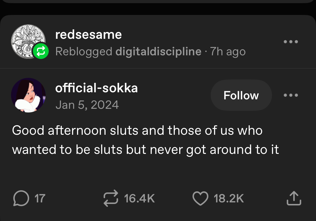Image resolution: width=316 pixels, height=221 pixels.
Task: Click the 16.4K reblog count
Action: [x=139, y=198]
